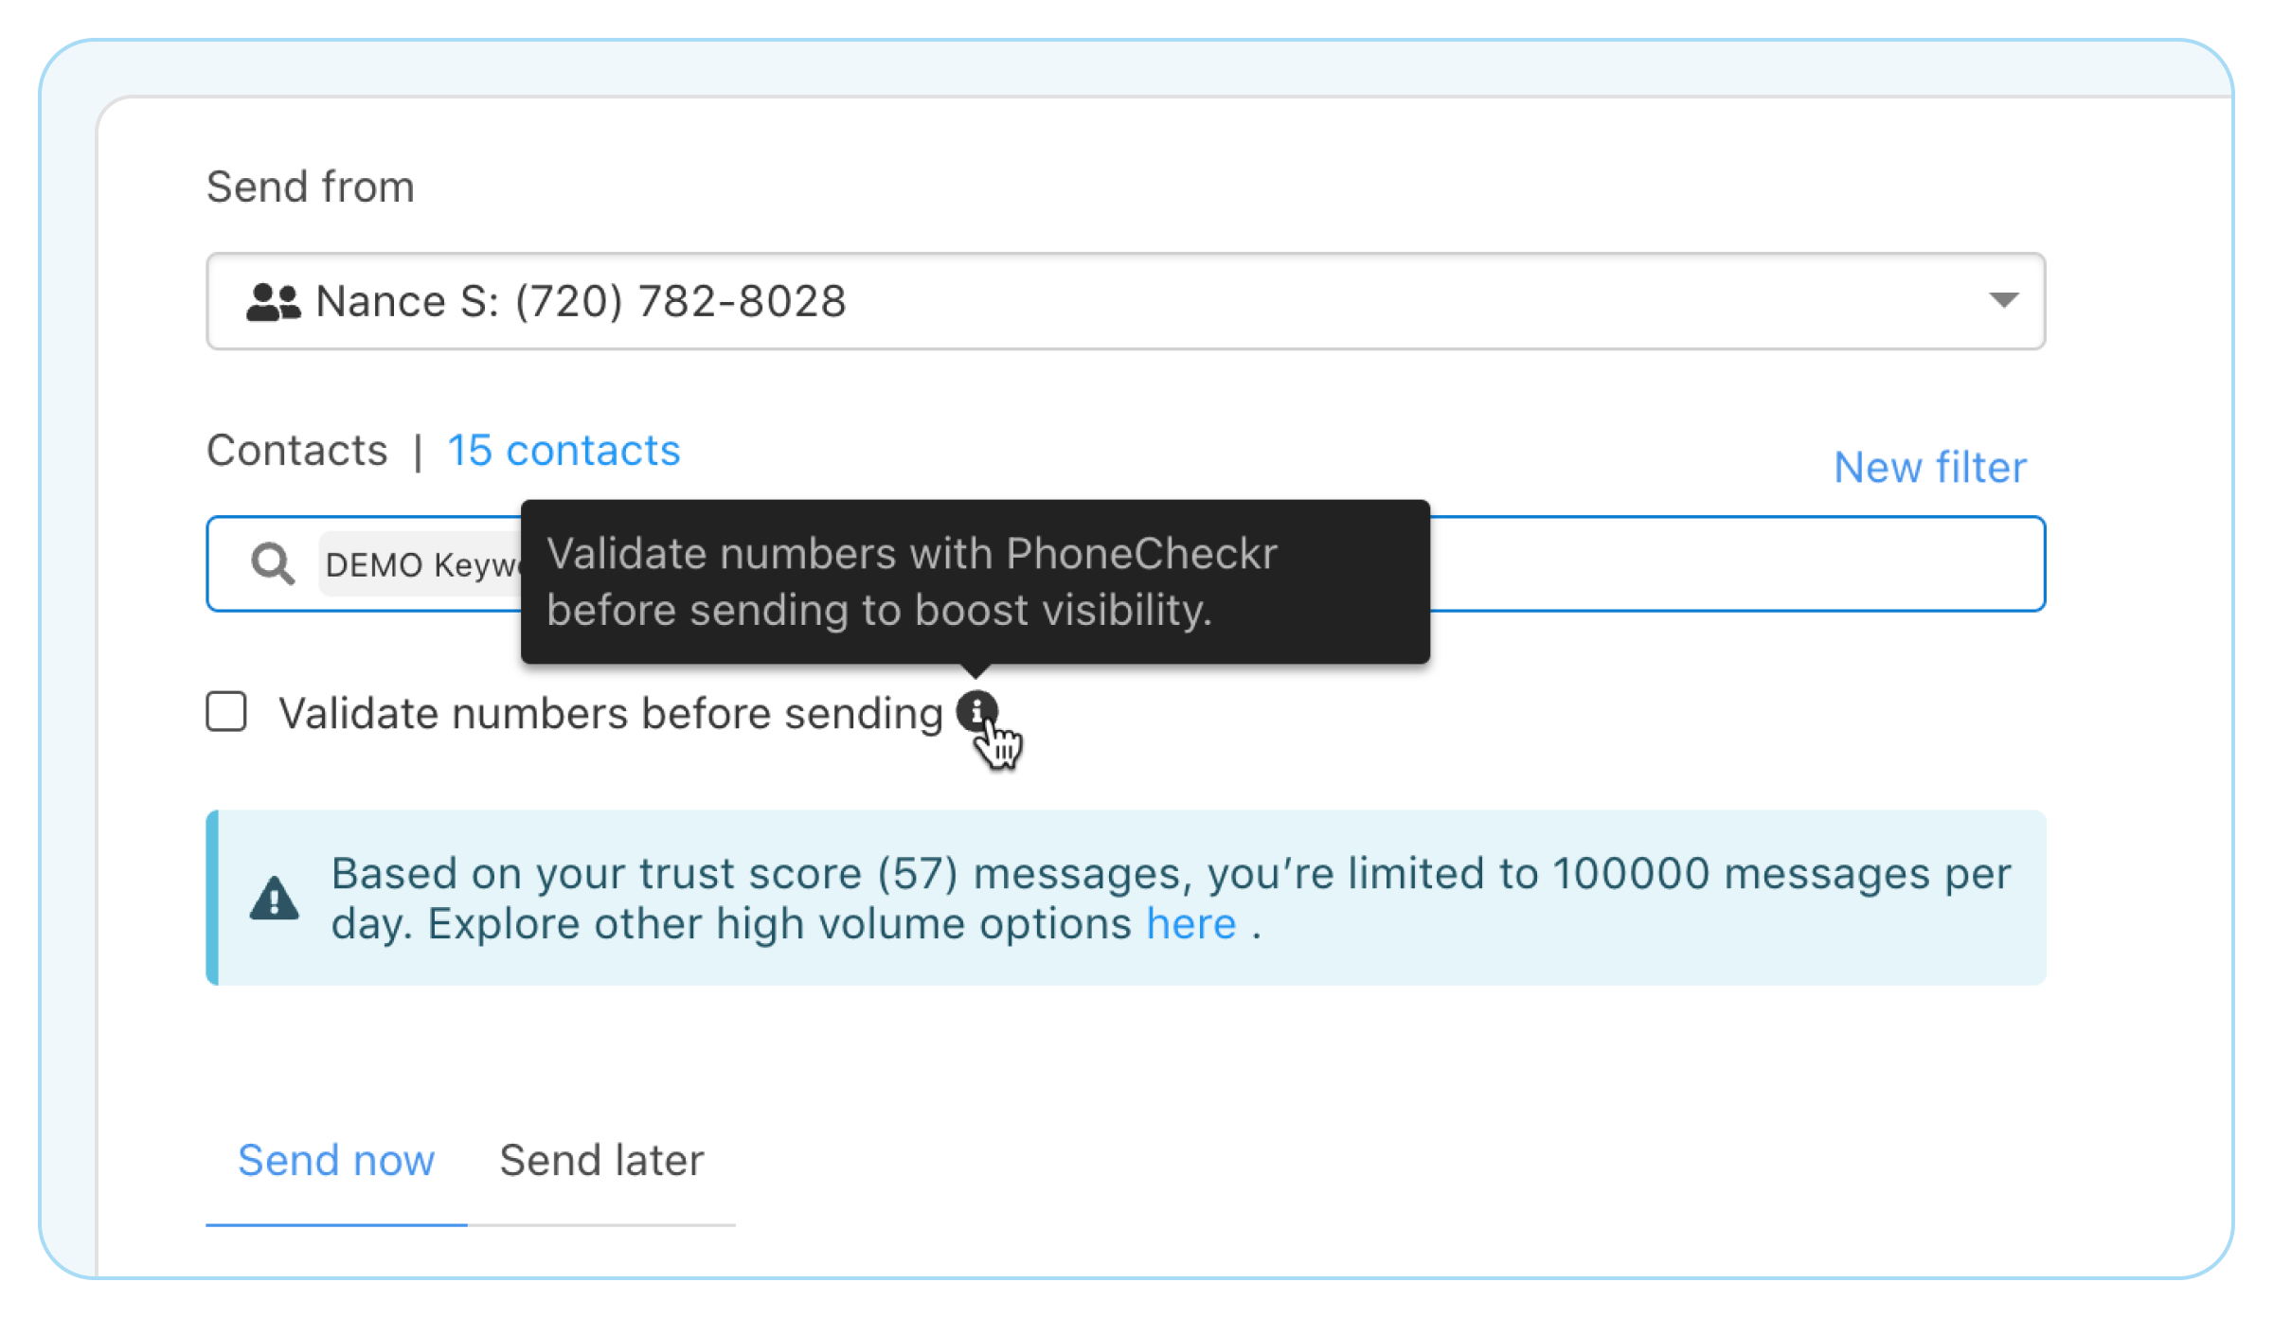Click the dropdown arrow on the phone number field
Screen dimensions: 2273x1318
pos(2002,302)
